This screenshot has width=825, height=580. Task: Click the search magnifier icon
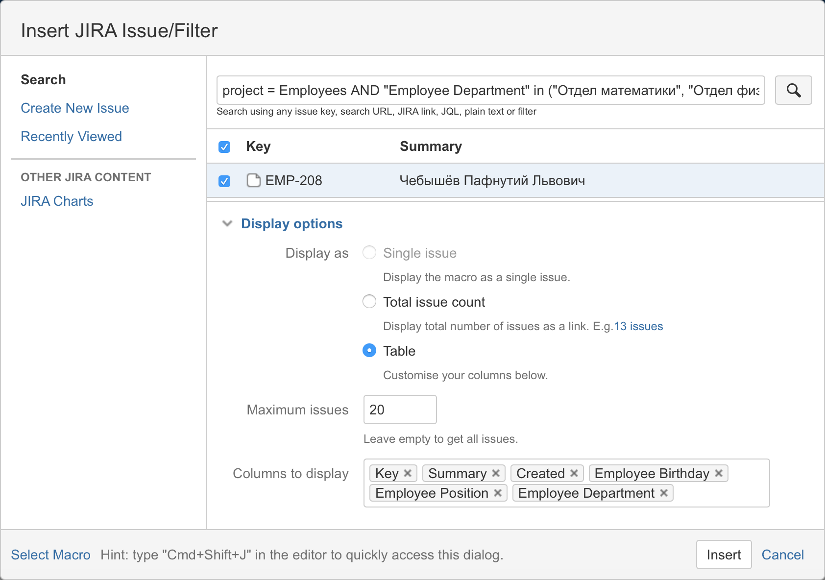coord(793,90)
